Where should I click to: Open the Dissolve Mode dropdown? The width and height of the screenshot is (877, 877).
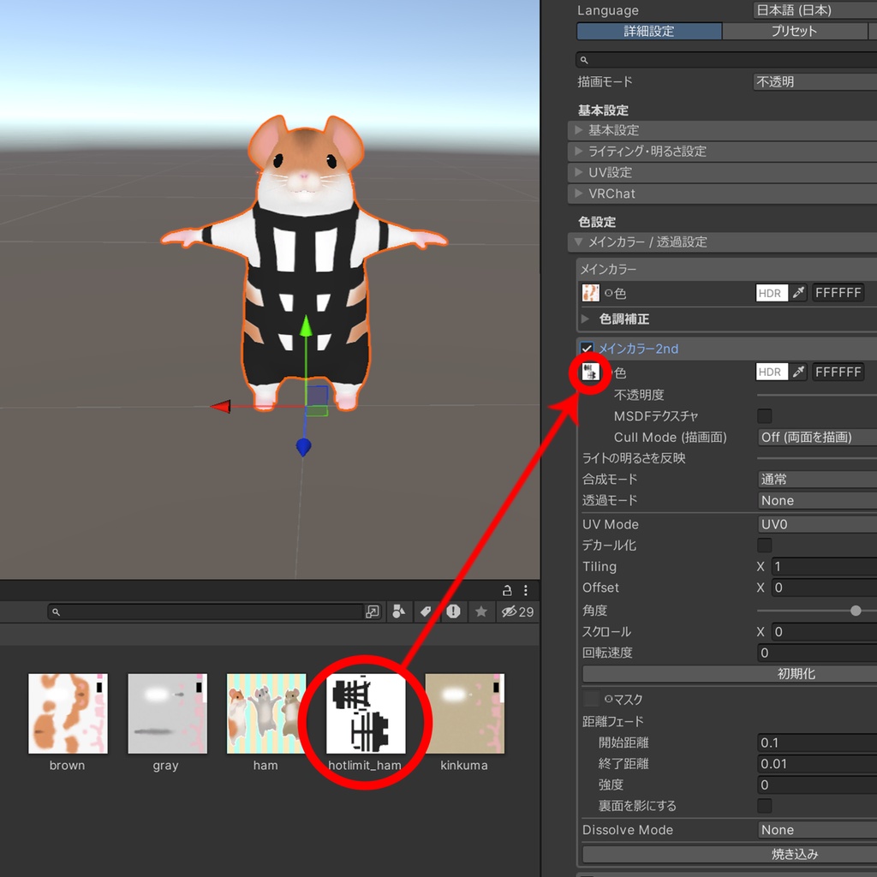[x=817, y=829]
